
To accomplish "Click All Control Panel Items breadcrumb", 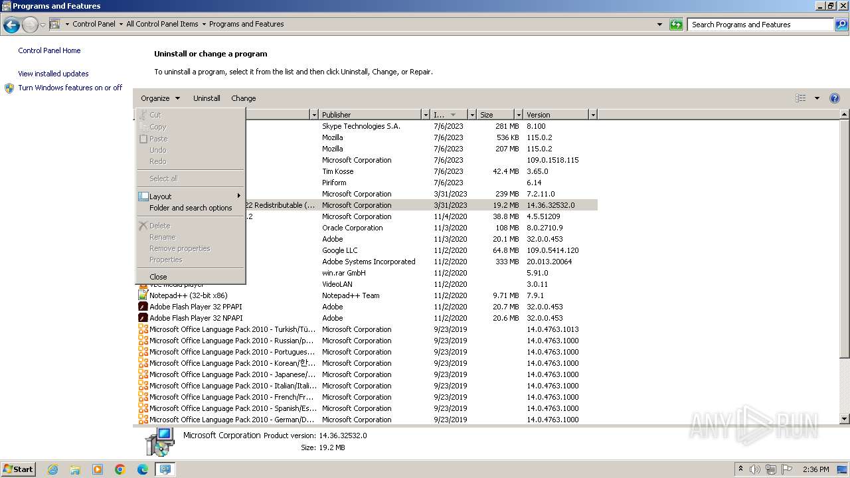I will pos(162,24).
